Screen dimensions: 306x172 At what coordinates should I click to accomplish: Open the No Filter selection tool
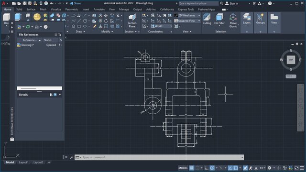[x=219, y=19]
